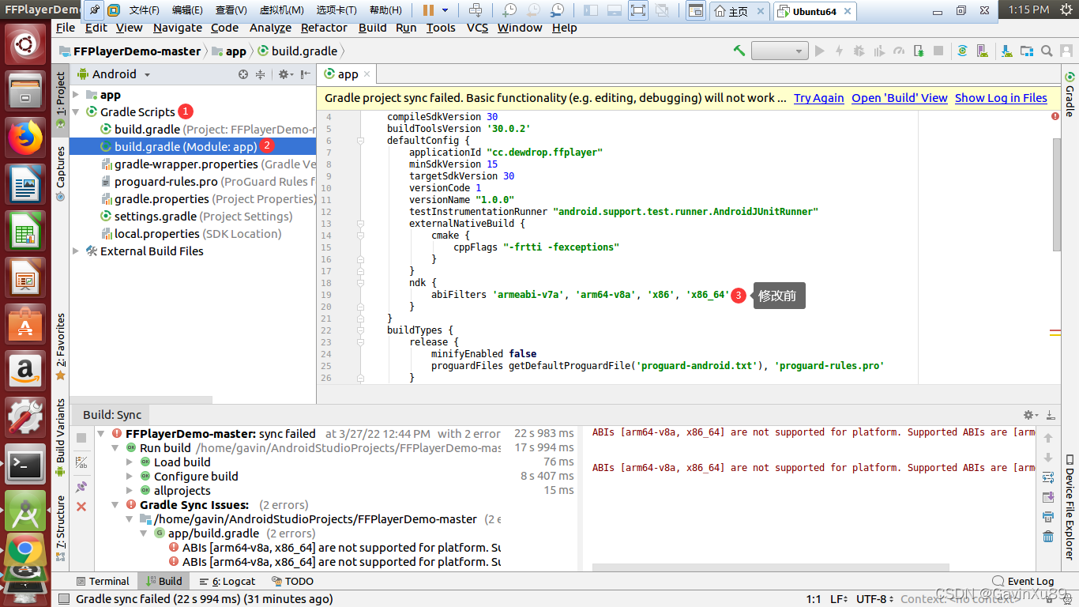Open the Refactor menu
1079x607 pixels.
324,28
